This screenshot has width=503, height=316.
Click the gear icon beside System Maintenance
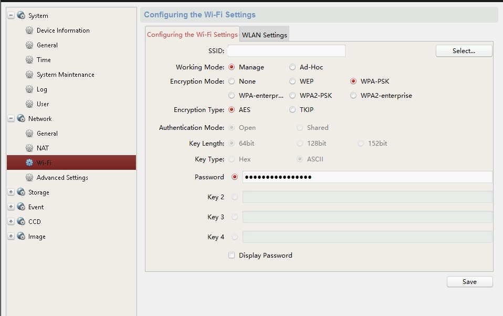pos(29,75)
